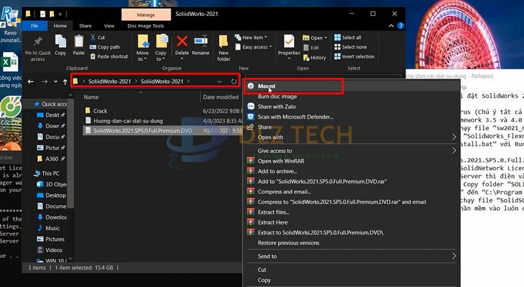Switch to the View ribbon tab
This screenshot has width=524, height=287.
pos(109,26)
